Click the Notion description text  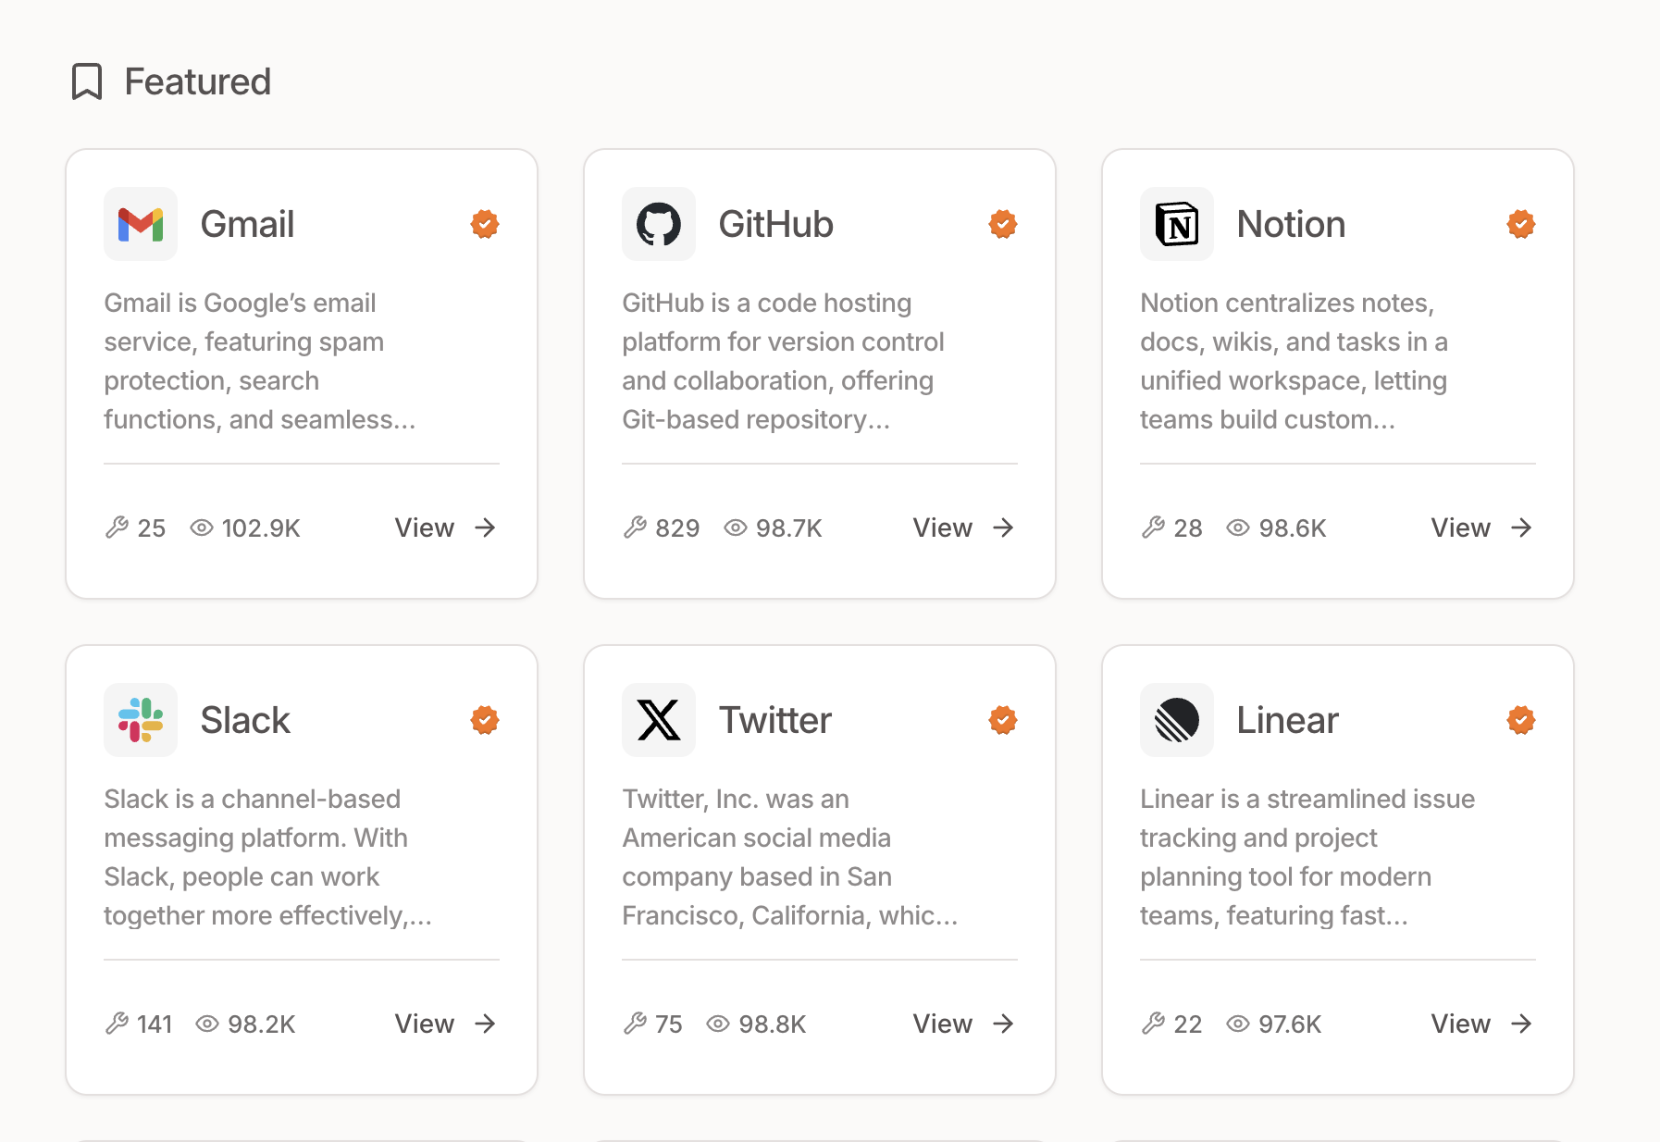click(1294, 361)
